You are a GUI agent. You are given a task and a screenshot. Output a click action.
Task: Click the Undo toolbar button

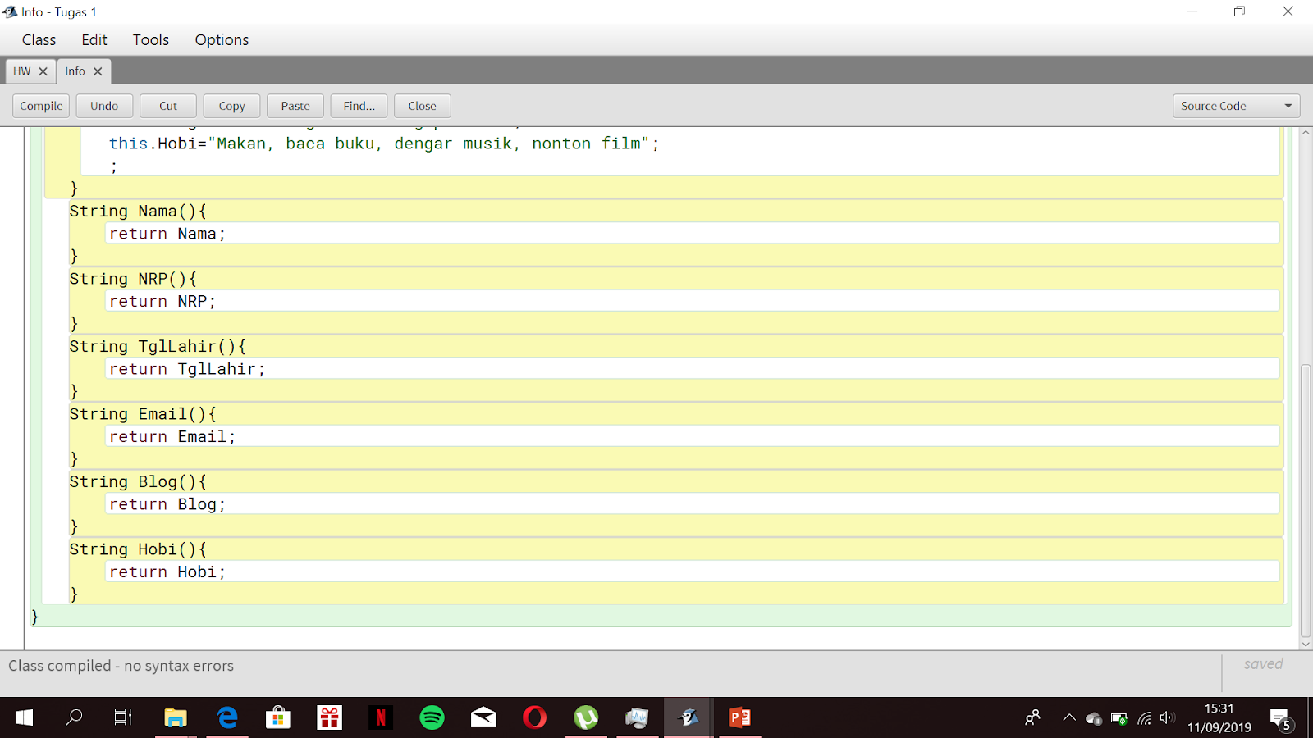[x=104, y=105]
